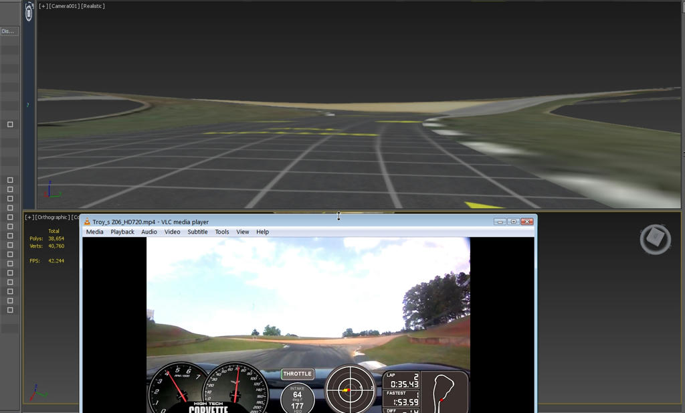
Task: Open the Media menu in VLC
Action: (95, 232)
